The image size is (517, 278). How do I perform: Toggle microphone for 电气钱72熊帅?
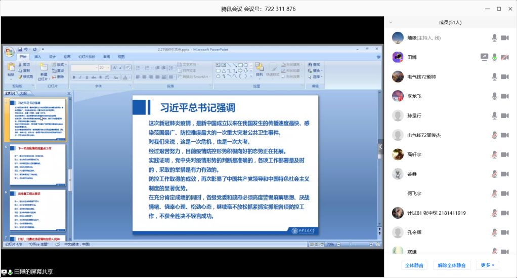(494, 77)
